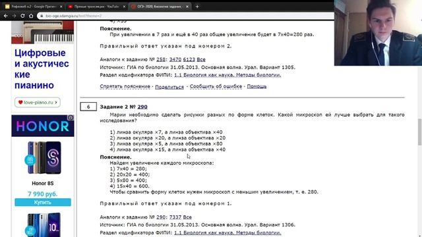
Task: Select answer option 2 окуляра ×20
Action: point(167,138)
